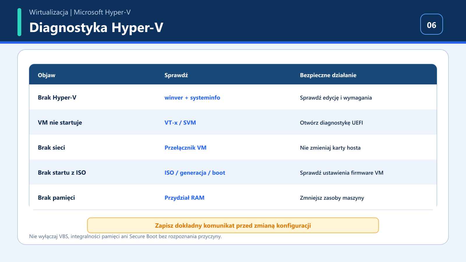Viewport: 466px width, 262px height.
Task: Select the Brak sieci cell
Action: (x=52, y=148)
